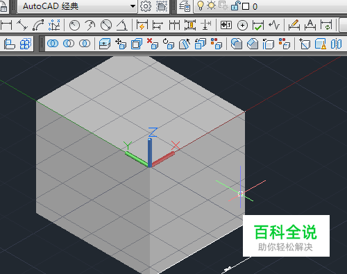Image resolution: width=347 pixels, height=274 pixels.
Task: Click the Dimension Edit pencil icon
Action: tap(294, 25)
